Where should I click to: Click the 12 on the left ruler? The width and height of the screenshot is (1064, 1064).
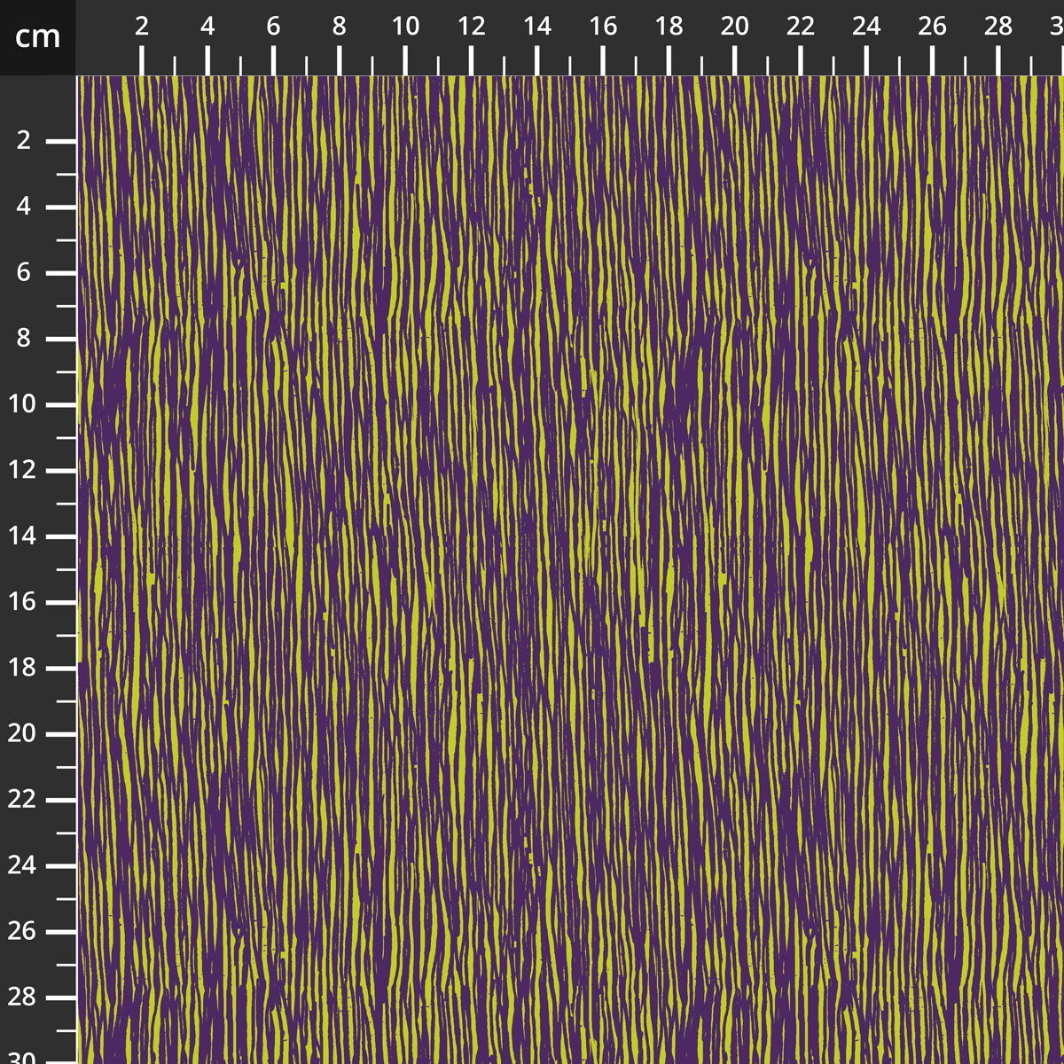[x=23, y=470]
